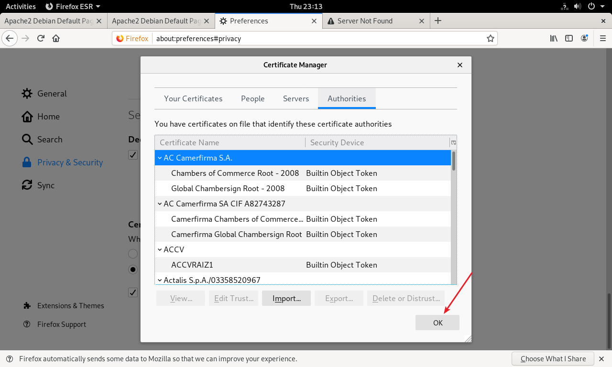This screenshot has height=367, width=612.
Task: Select the ACCVRAIZ1 certificate
Action: point(303,265)
